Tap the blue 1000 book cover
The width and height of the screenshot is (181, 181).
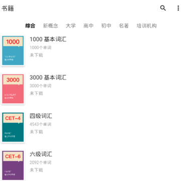click(13, 50)
